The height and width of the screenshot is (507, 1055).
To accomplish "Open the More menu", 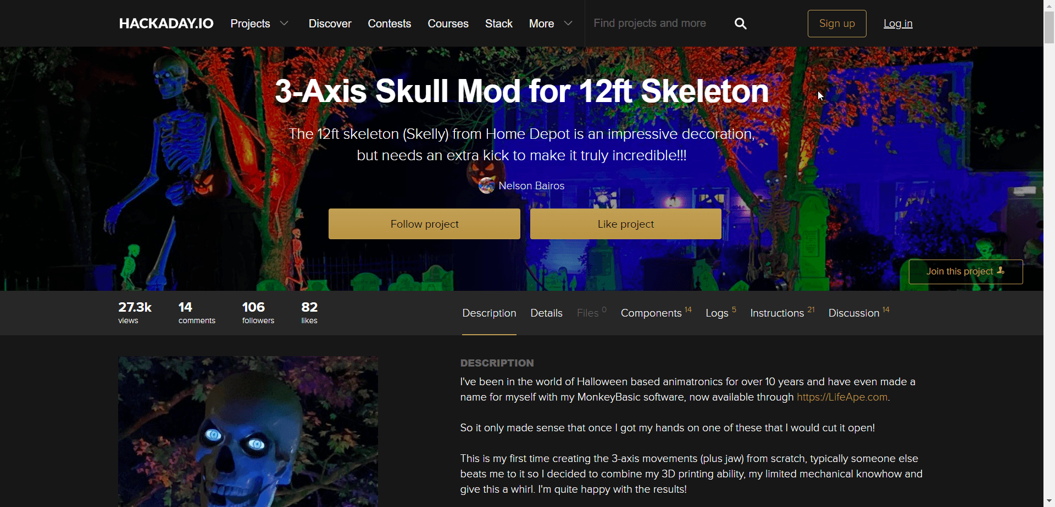I will click(x=541, y=24).
